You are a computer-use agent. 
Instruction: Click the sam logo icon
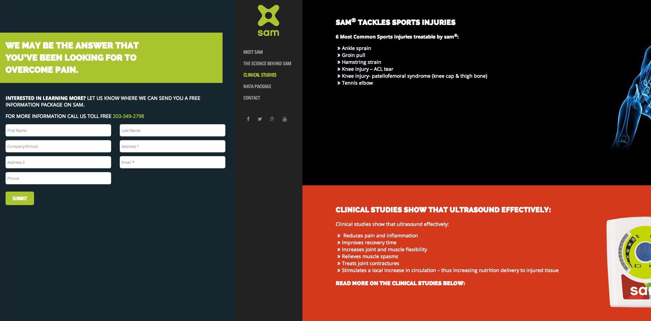click(x=268, y=20)
